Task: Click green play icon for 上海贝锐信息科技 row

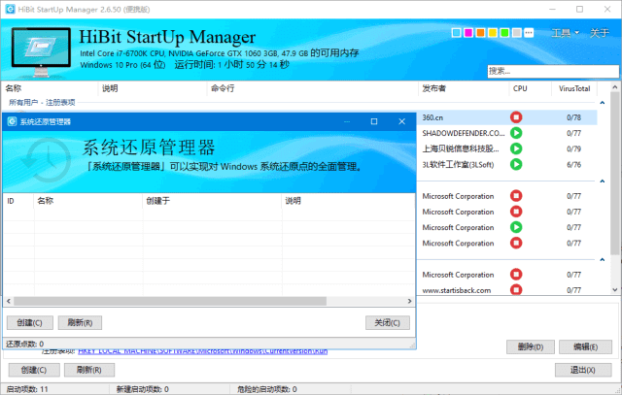Action: [x=516, y=148]
